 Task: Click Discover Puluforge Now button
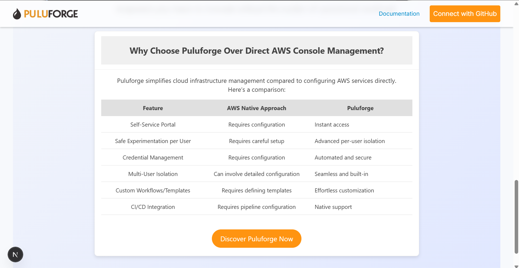click(257, 239)
